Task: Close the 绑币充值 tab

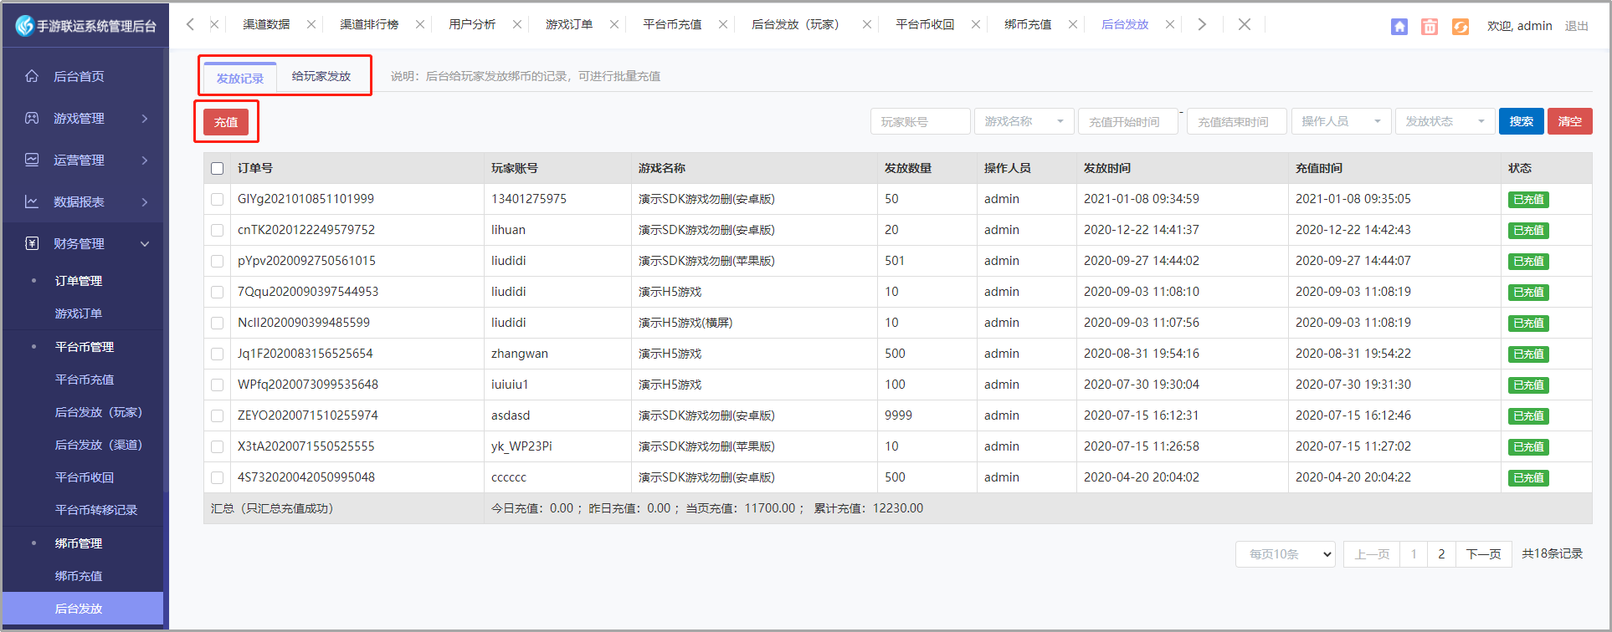Action: (x=1073, y=24)
